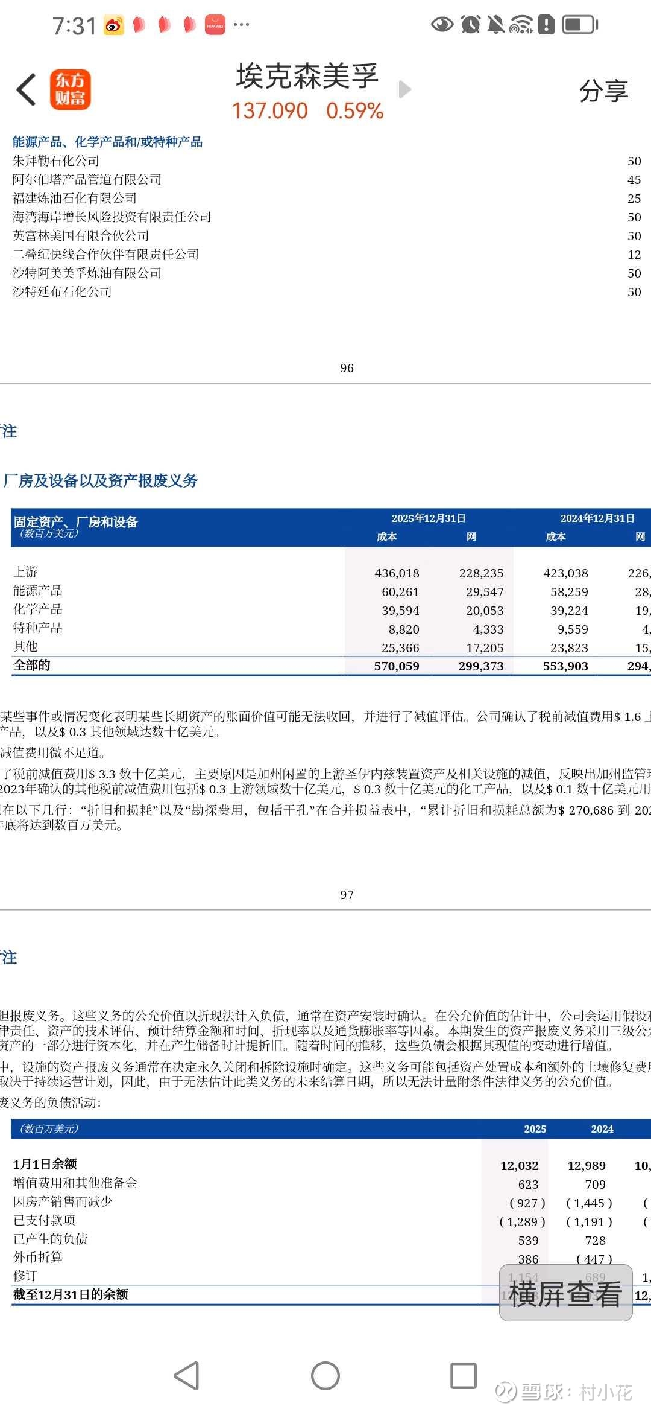Tap the back arrow icon
The image size is (651, 1412).
[27, 90]
